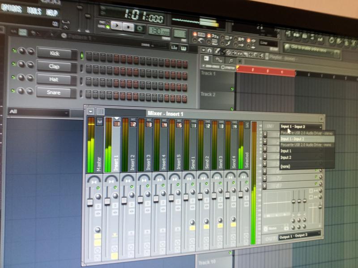Mute the Clap channel green LED
This screenshot has height=268, width=358.
pyautogui.click(x=13, y=63)
